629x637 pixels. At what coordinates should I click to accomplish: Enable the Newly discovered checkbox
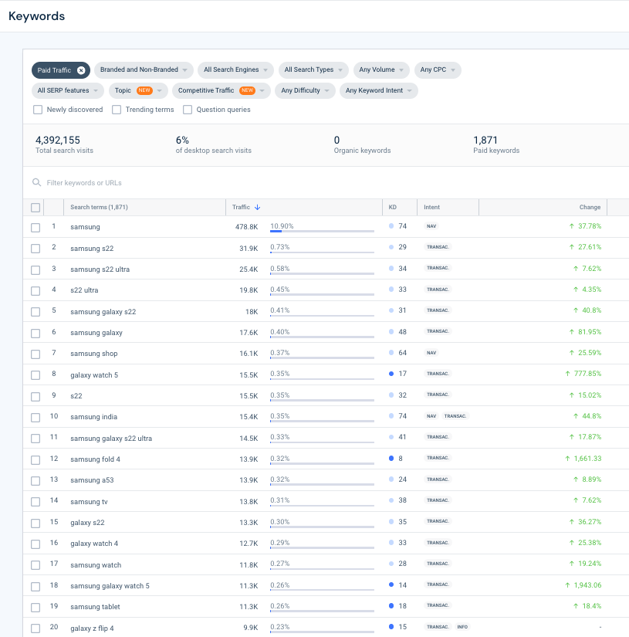38,110
